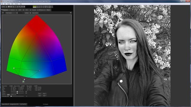
Task: Open the Edit menu
Action: [x=5, y=4]
